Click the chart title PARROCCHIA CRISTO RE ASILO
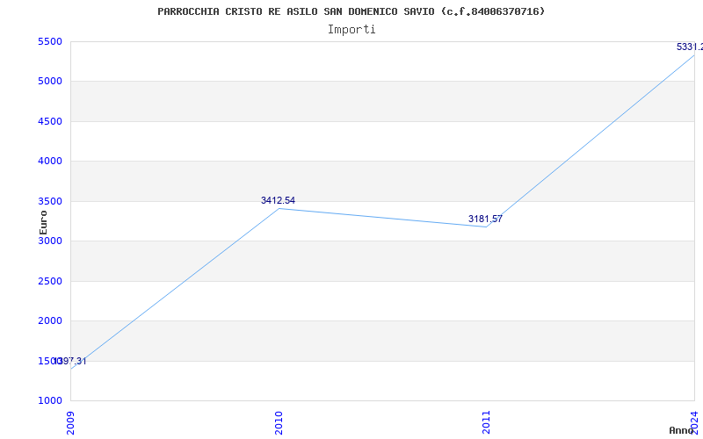Viewport: 703px width, 439px height. click(351, 11)
